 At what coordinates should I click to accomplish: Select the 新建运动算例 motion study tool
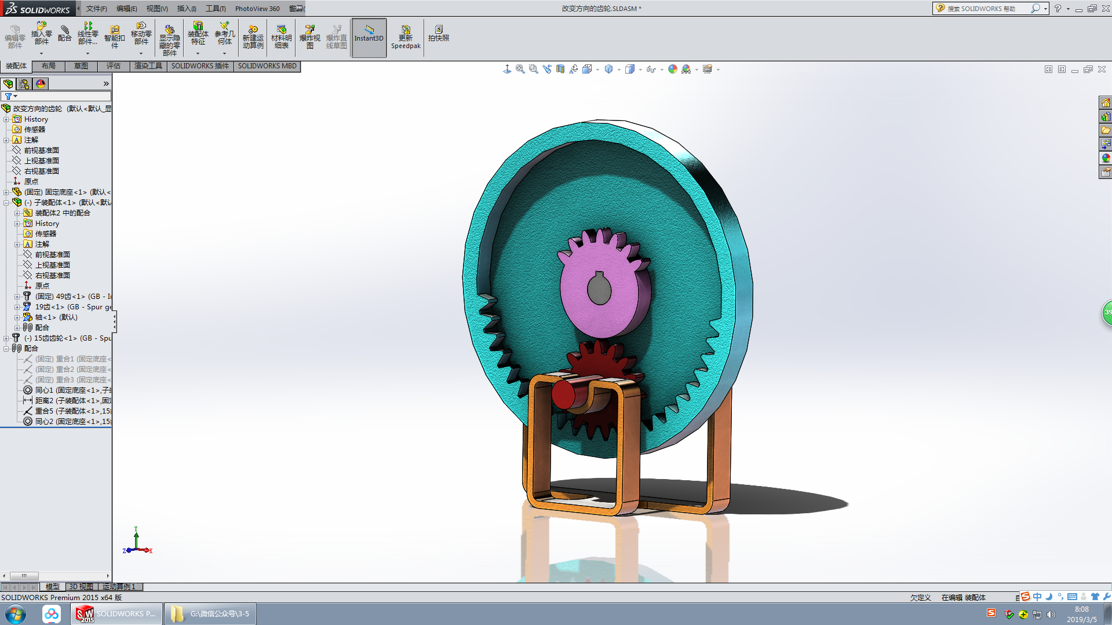[253, 36]
